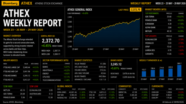Image resolution: width=186 pixels, height=104 pixels.
Task: Select the INDUSTRIALS sector row
Action: coord(56,70)
